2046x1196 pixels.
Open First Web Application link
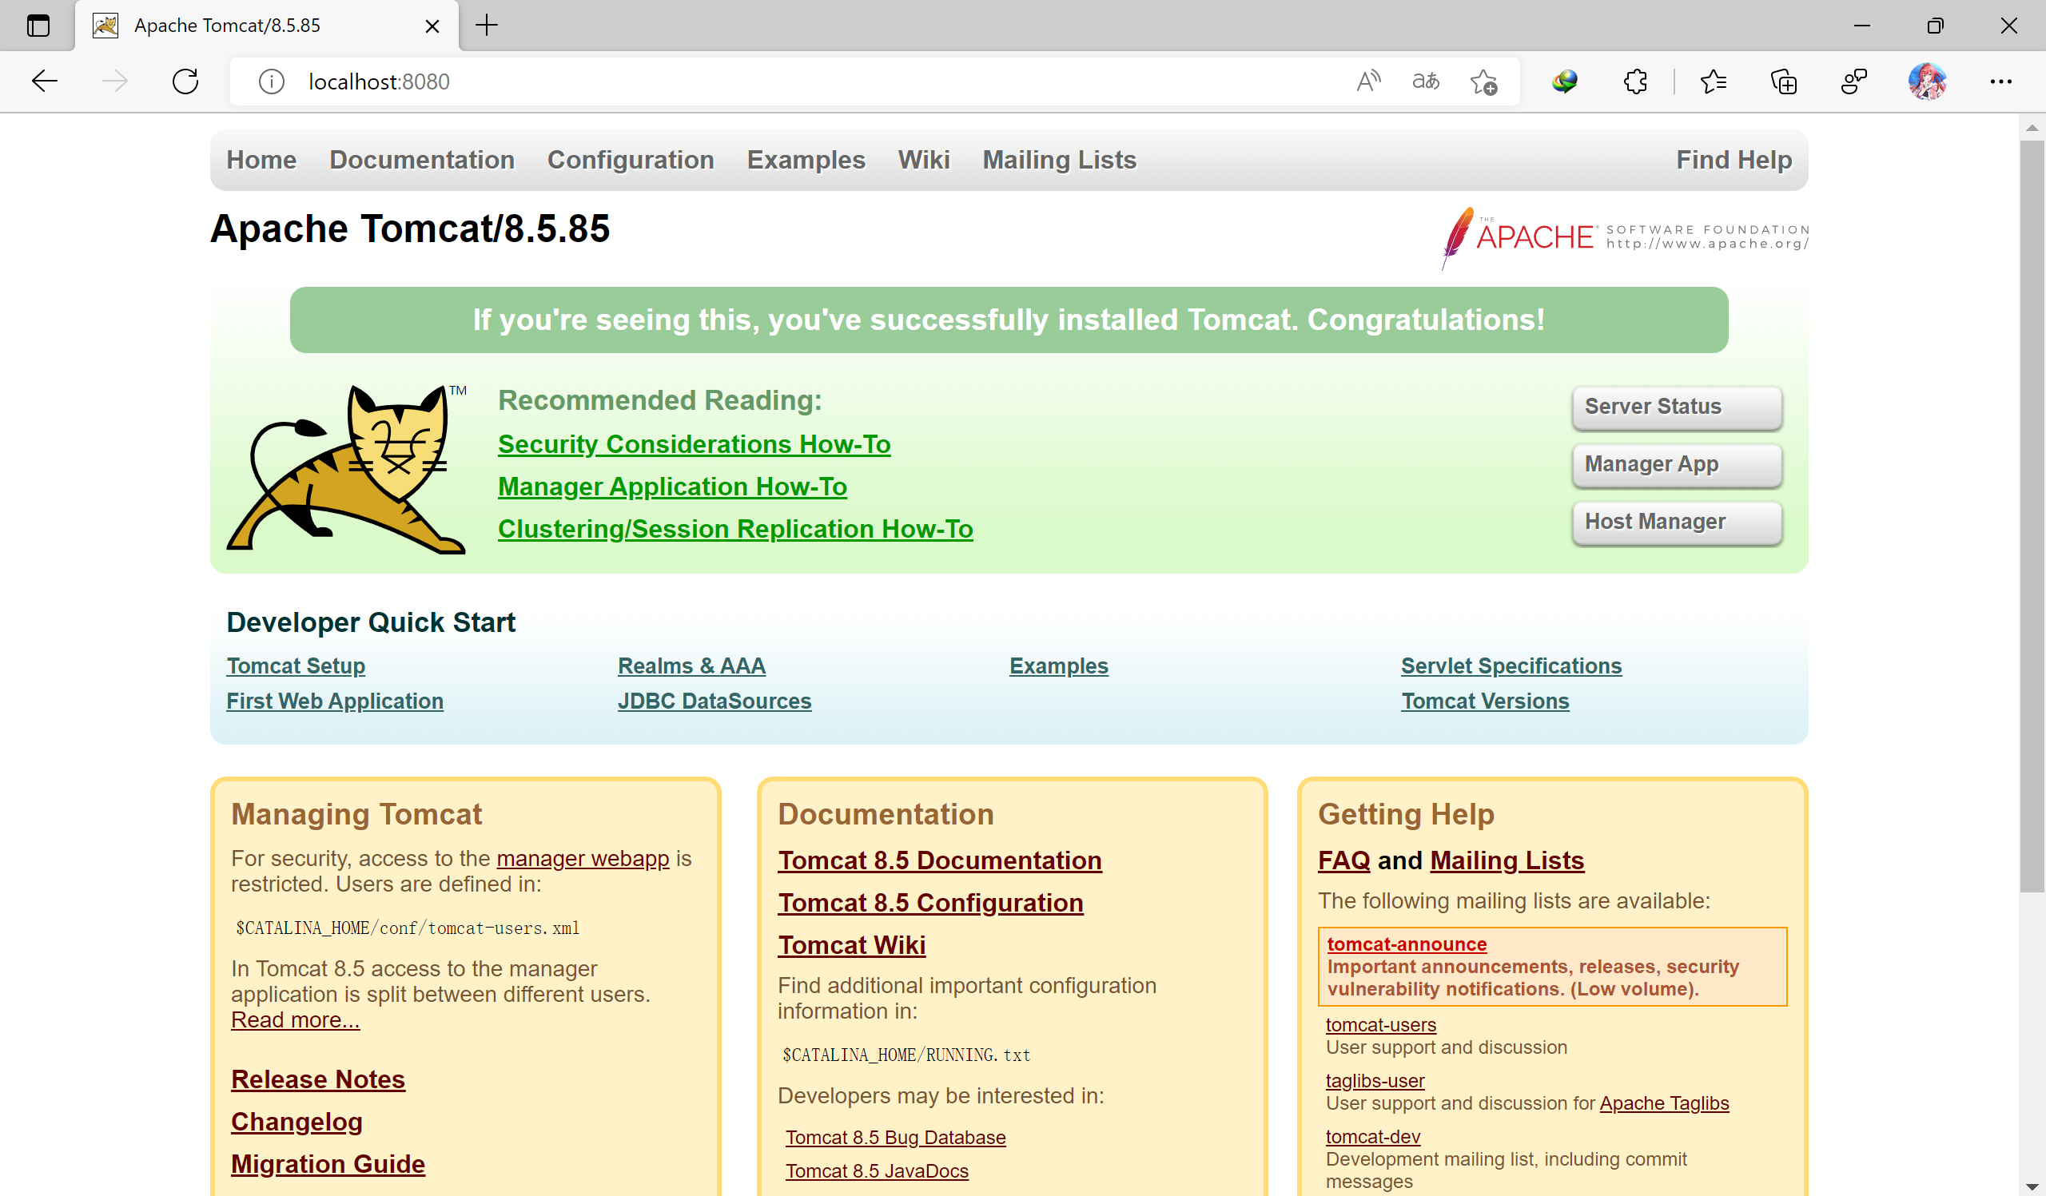pyautogui.click(x=335, y=701)
